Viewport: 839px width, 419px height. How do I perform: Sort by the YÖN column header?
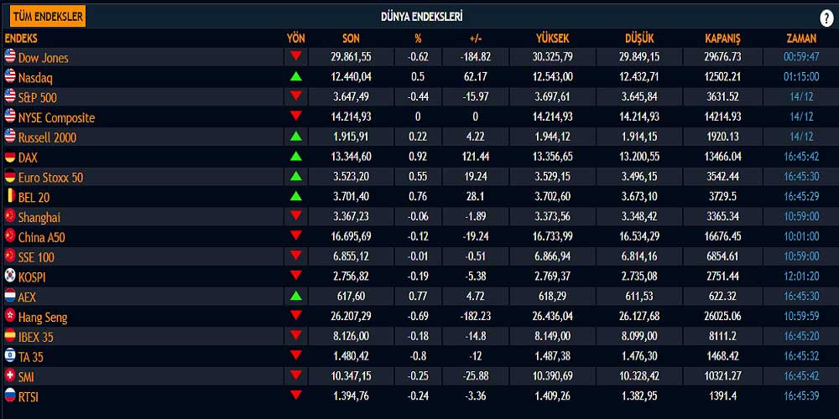click(x=296, y=39)
